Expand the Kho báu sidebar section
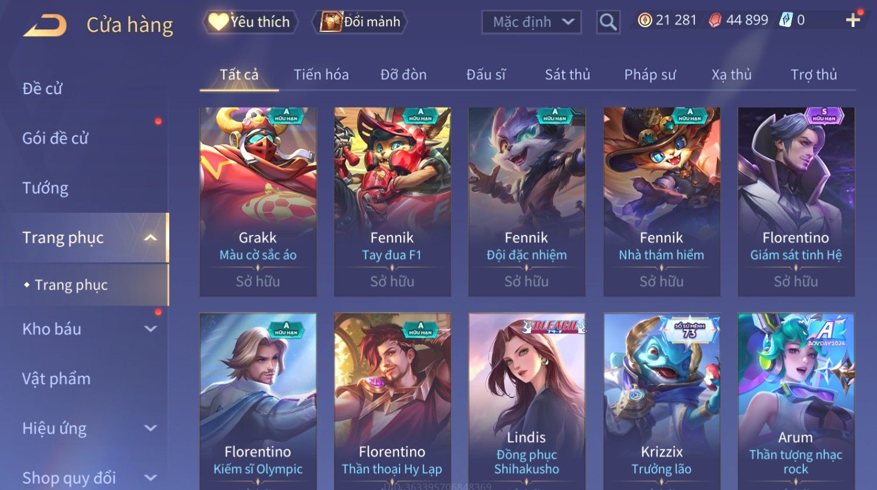This screenshot has width=877, height=490. click(151, 329)
